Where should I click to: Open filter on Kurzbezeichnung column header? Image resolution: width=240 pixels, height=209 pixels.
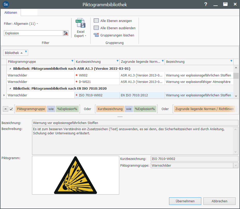coord(118,61)
